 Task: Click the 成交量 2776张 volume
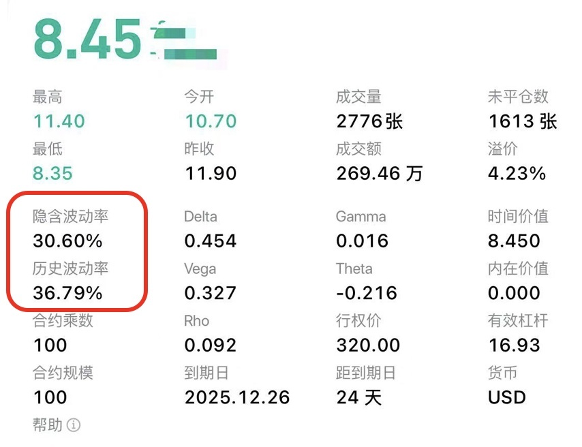(369, 122)
